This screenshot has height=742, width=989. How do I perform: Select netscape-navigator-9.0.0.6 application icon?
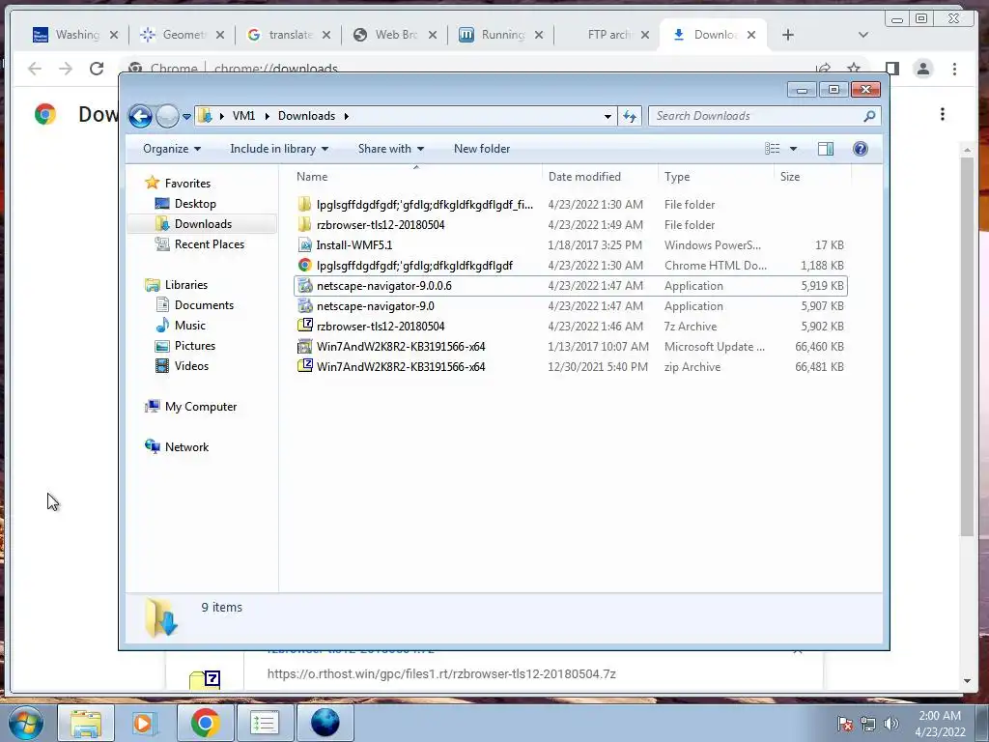tap(304, 286)
